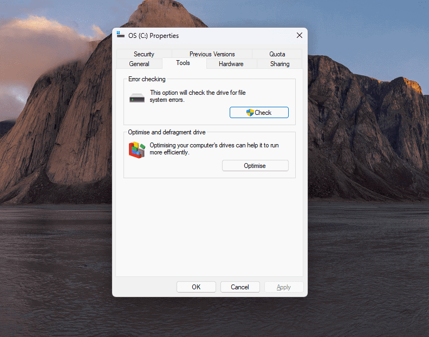Click 'Optimise and defragment drive' label
This screenshot has width=429, height=337.
pyautogui.click(x=167, y=132)
